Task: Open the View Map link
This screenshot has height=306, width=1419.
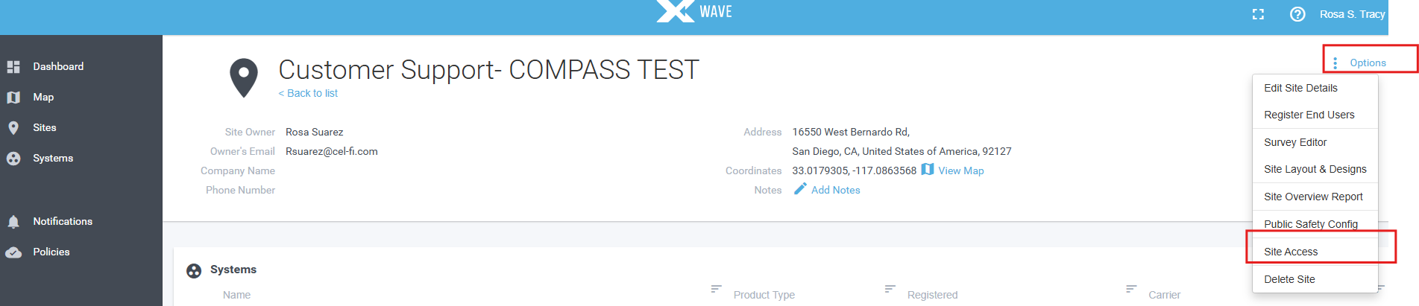Action: [961, 170]
